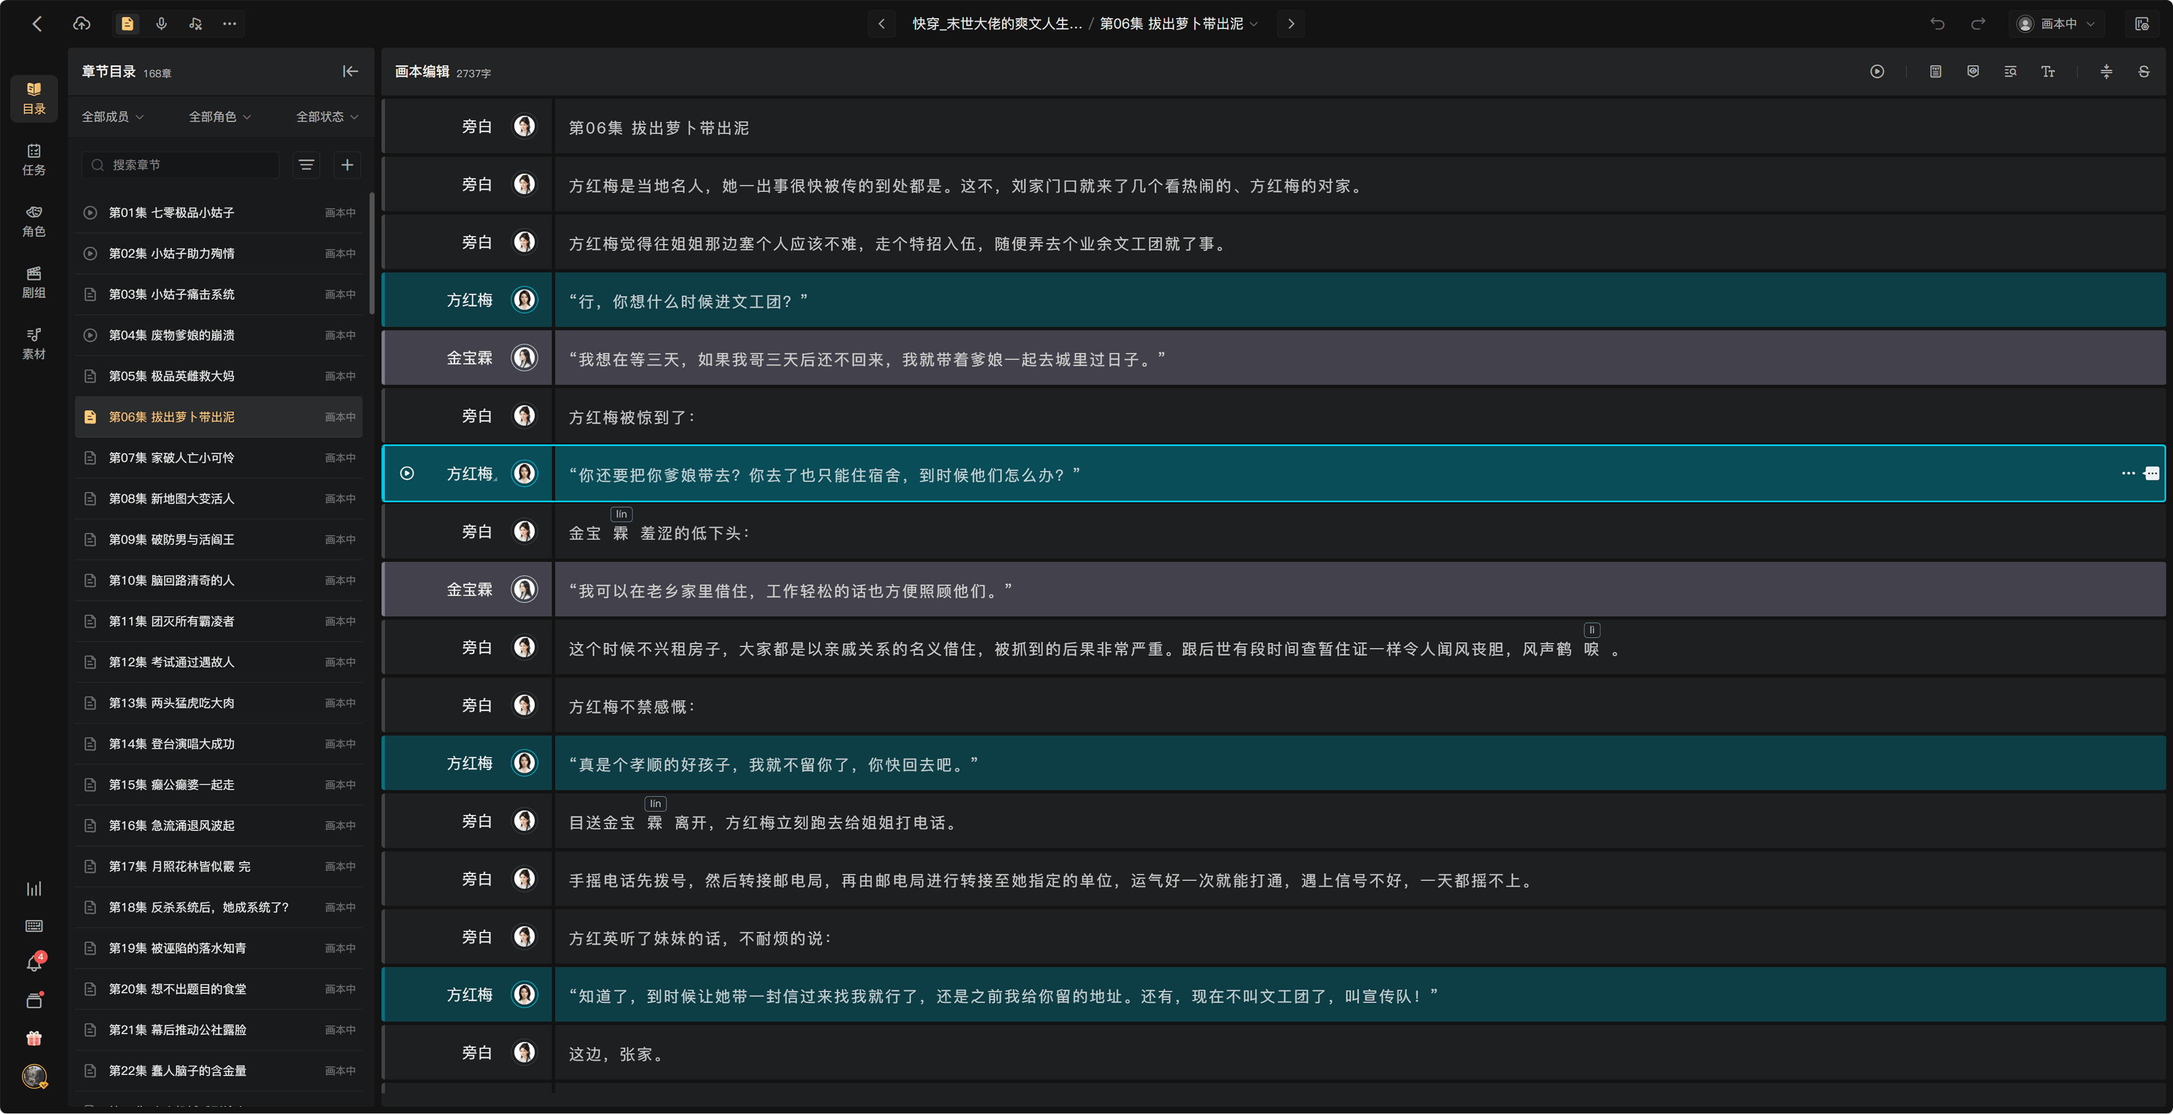Open the 角色 sidebar tab

click(x=34, y=221)
